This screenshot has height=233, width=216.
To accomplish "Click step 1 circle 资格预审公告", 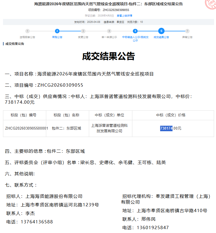I will pyautogui.click(x=28, y=31).
